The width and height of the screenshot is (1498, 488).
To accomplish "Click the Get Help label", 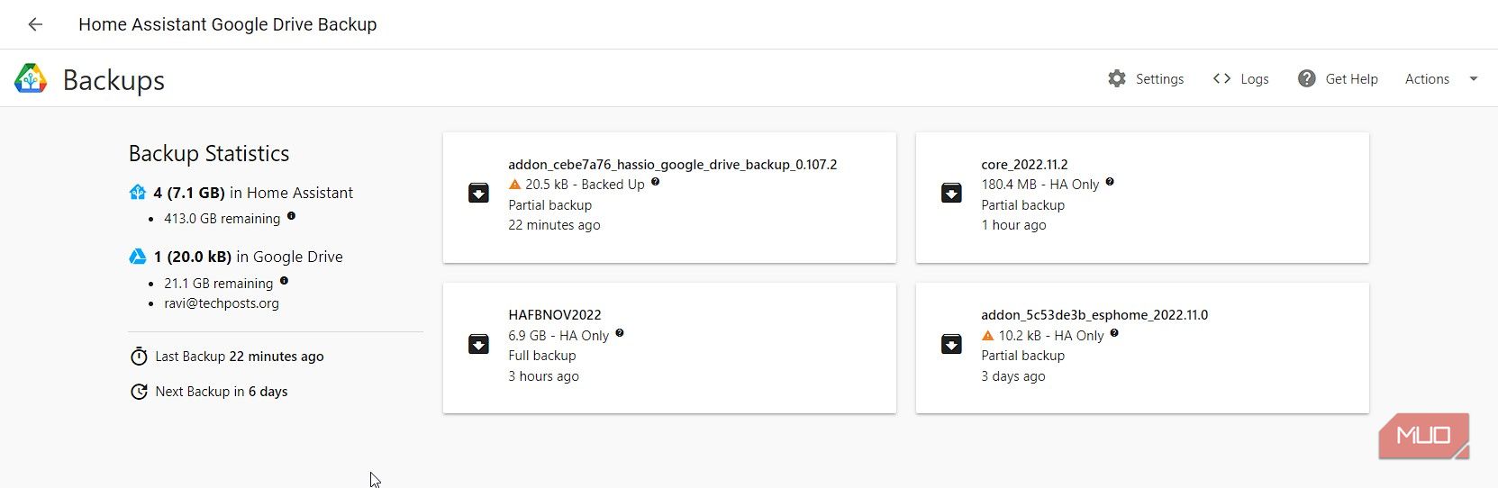I will [1351, 79].
